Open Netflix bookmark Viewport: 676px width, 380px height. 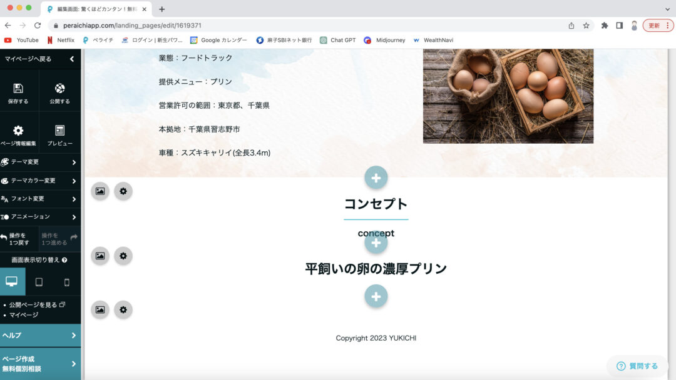[61, 40]
